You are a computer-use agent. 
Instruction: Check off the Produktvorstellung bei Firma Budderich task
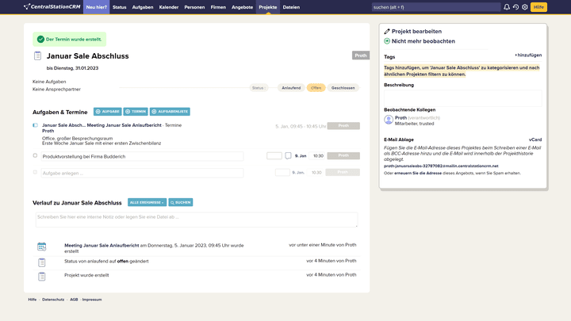[35, 156]
